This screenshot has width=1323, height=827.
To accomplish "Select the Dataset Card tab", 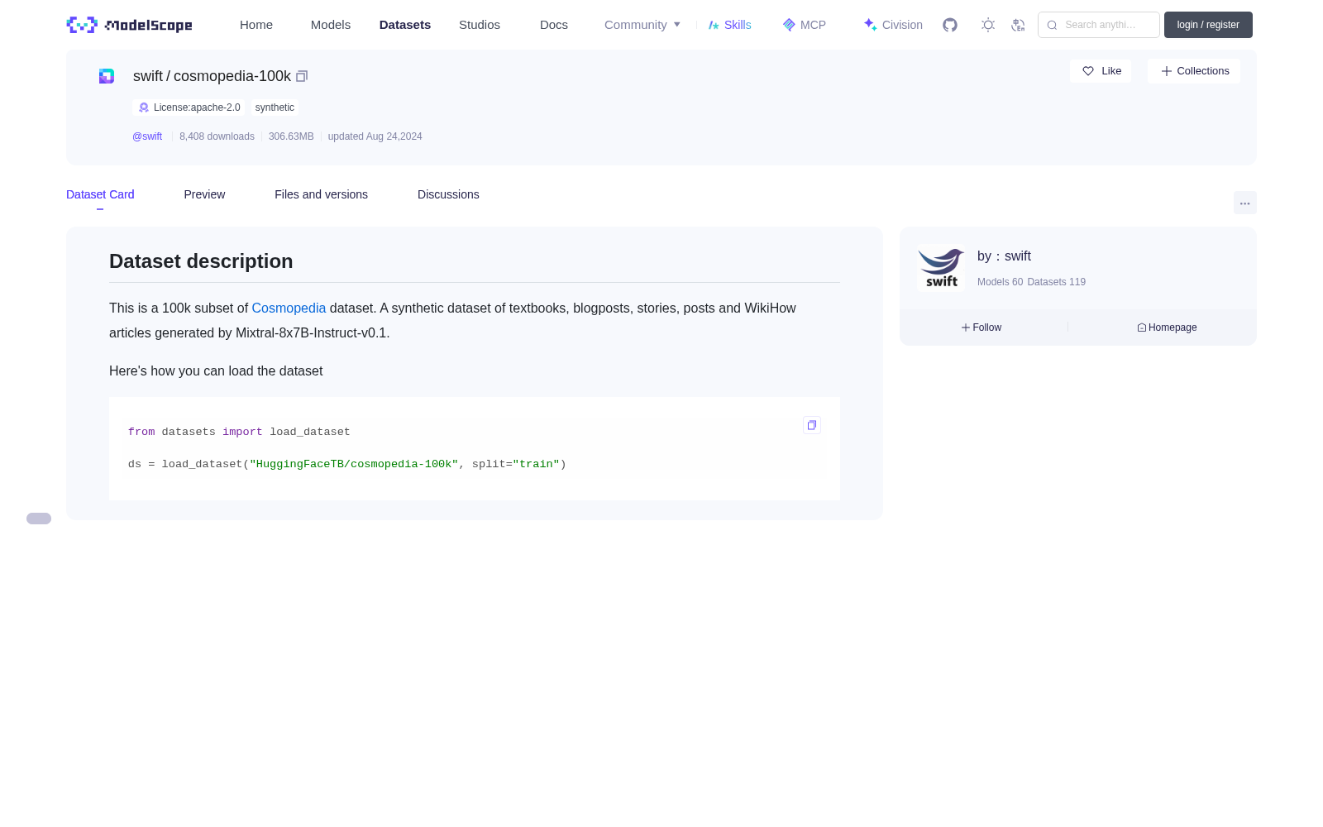I will (100, 194).
